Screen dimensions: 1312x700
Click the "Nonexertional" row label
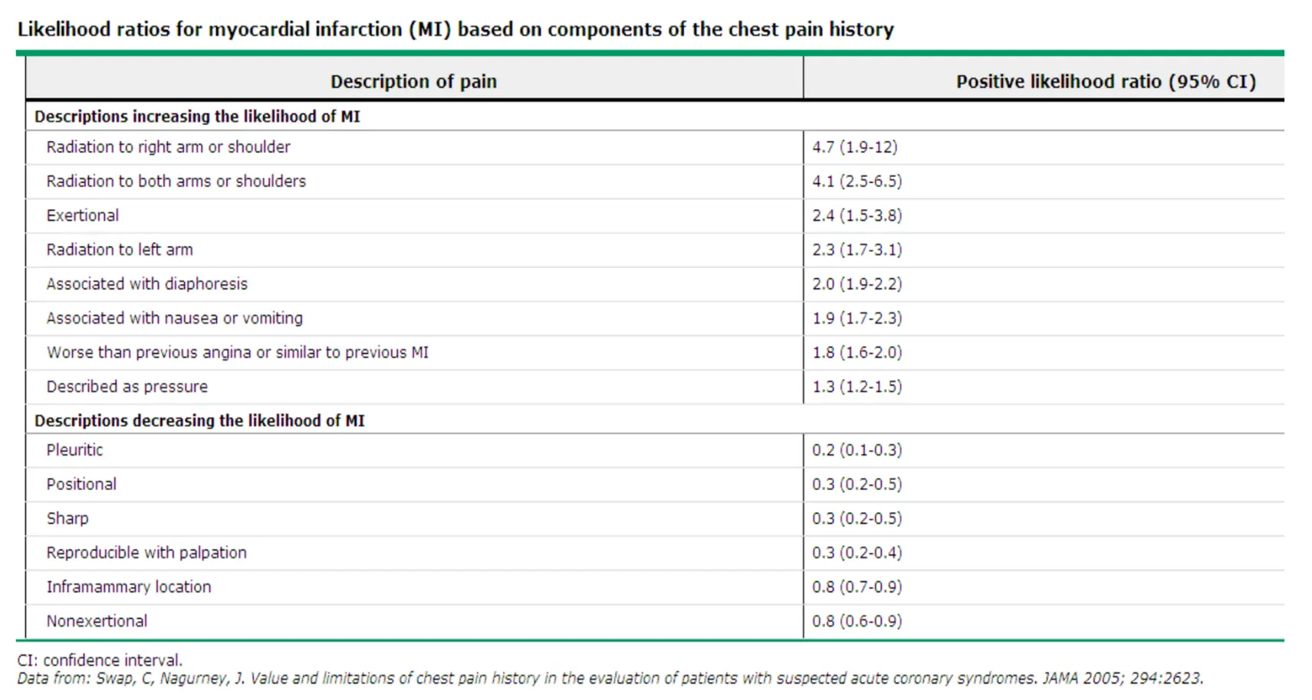97,621
